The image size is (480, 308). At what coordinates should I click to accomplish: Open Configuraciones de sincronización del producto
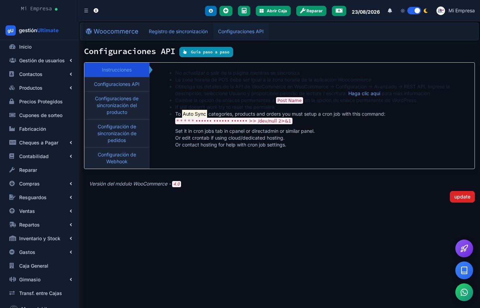[x=117, y=105]
